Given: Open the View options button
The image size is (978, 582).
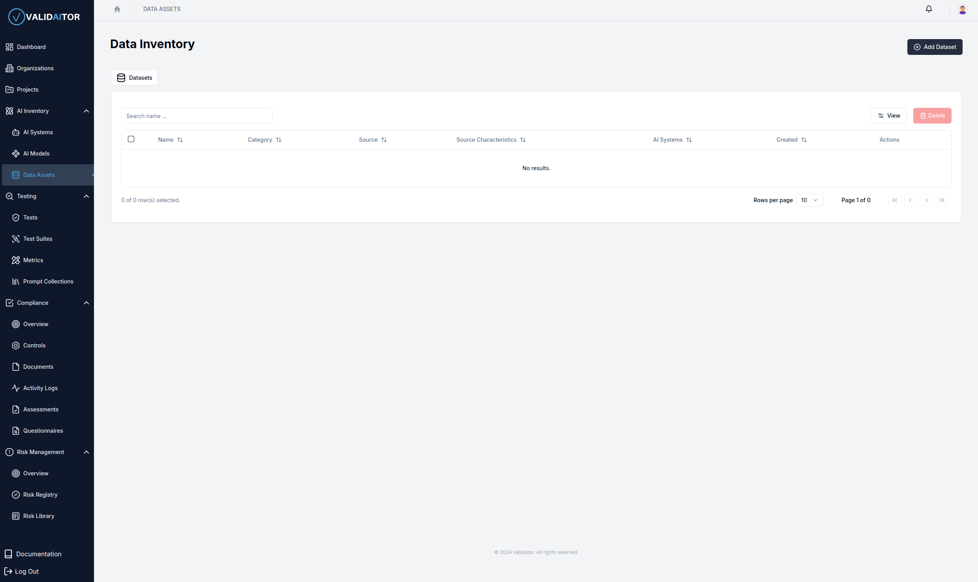Looking at the screenshot, I should (x=889, y=115).
